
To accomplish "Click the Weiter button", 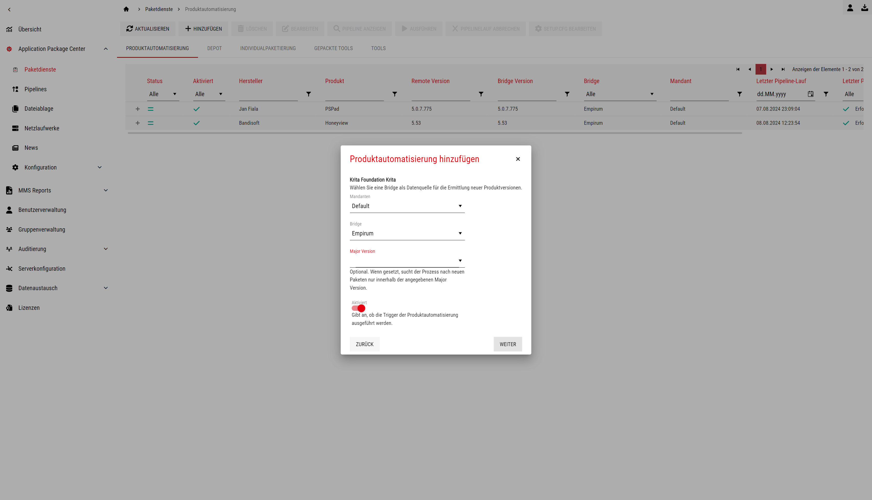I will click(508, 344).
